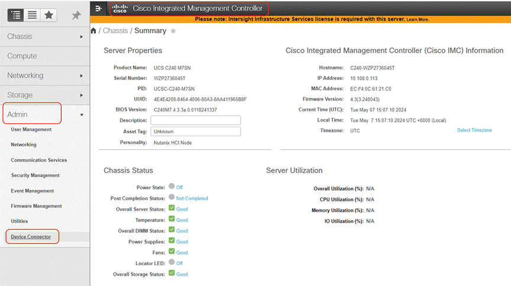The height and width of the screenshot is (286, 511).
Task: Pin the navigation pane with pushpin icon
Action: 76,15
